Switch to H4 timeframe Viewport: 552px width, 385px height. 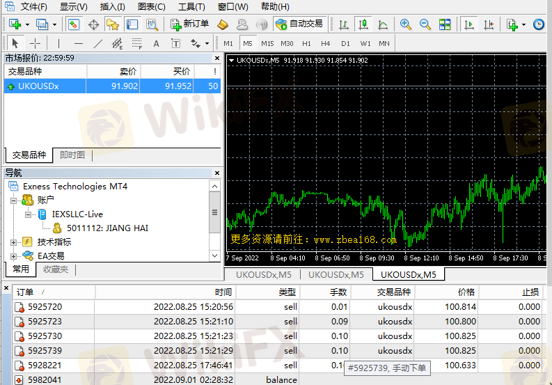pos(326,43)
